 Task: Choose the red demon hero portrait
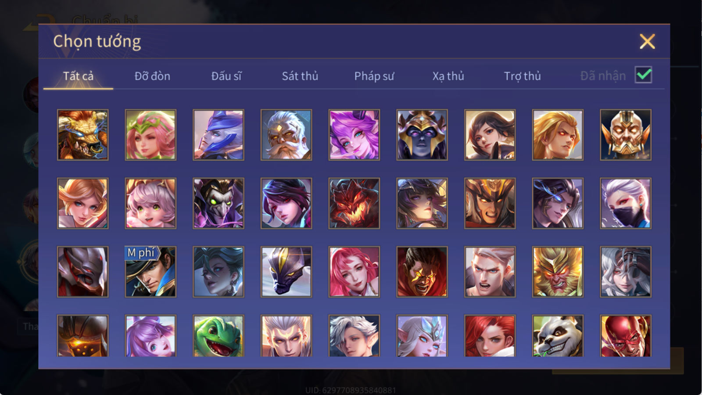354,203
